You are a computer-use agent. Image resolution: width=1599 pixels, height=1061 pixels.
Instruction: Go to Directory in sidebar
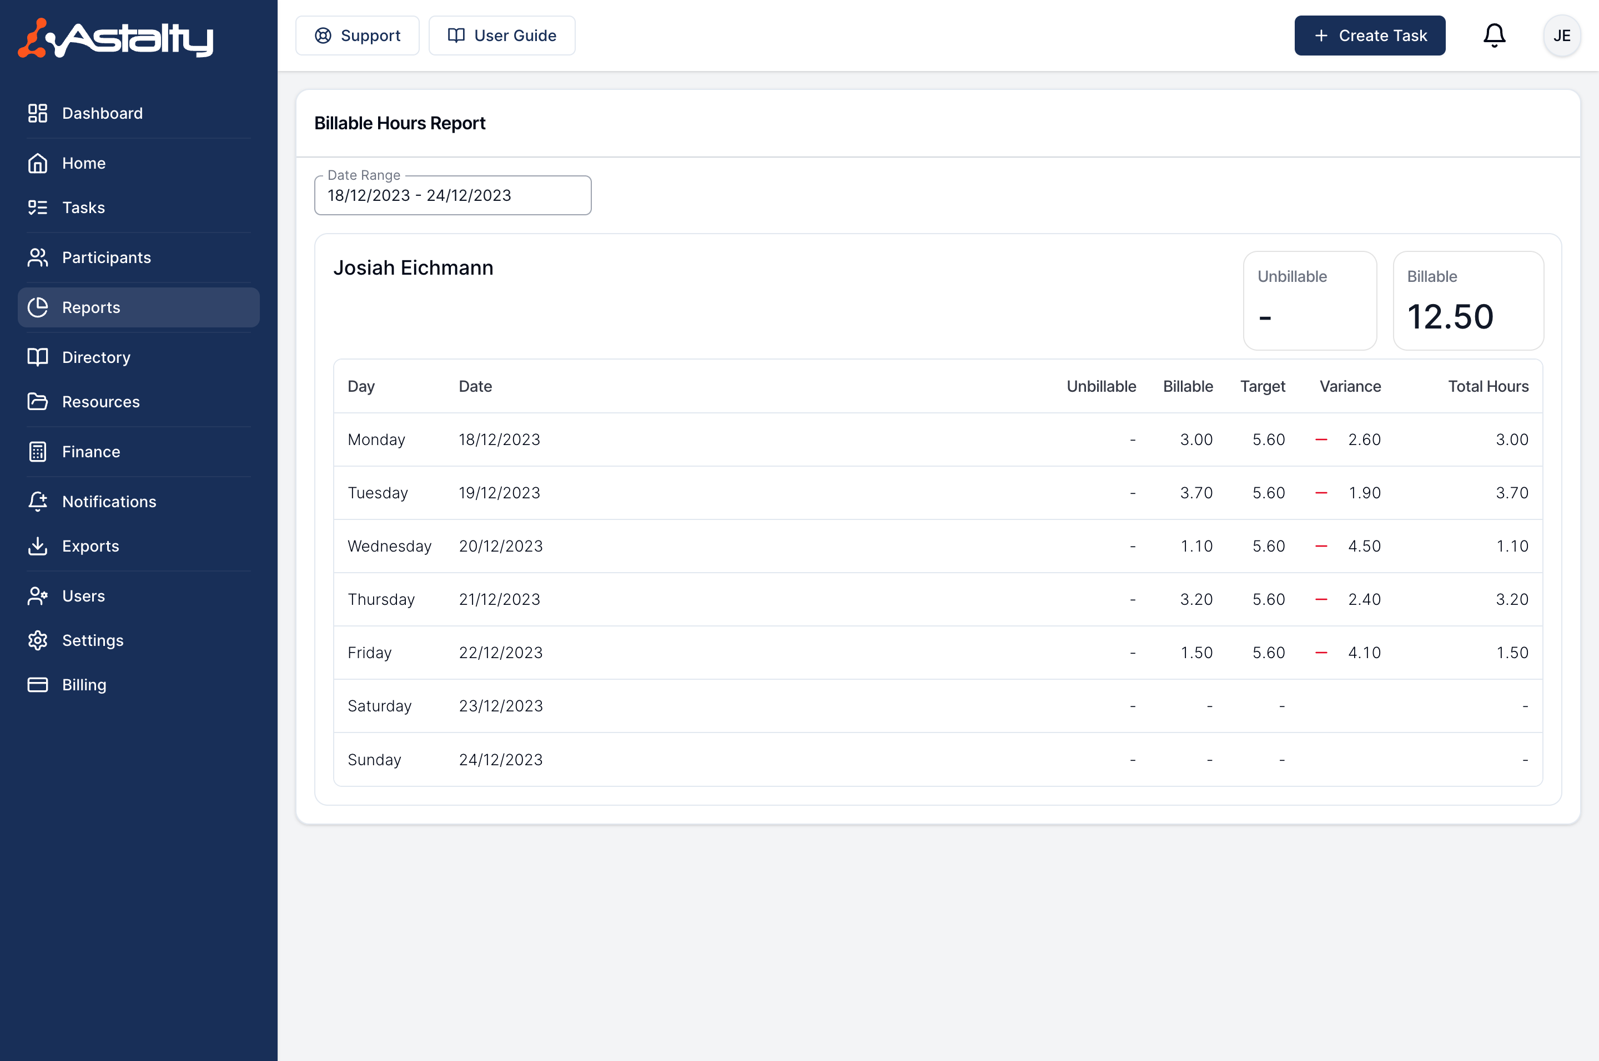[96, 357]
